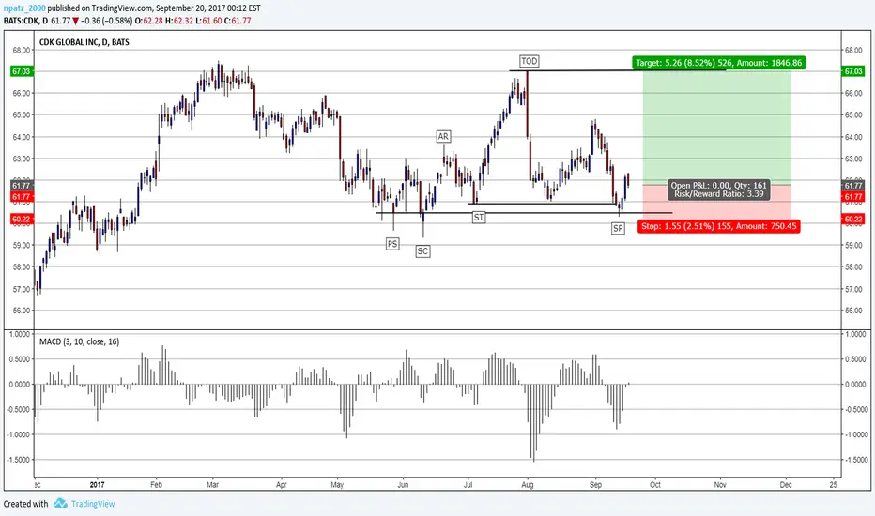
Task: Click the left green 67.03 price tag
Action: pyautogui.click(x=22, y=71)
